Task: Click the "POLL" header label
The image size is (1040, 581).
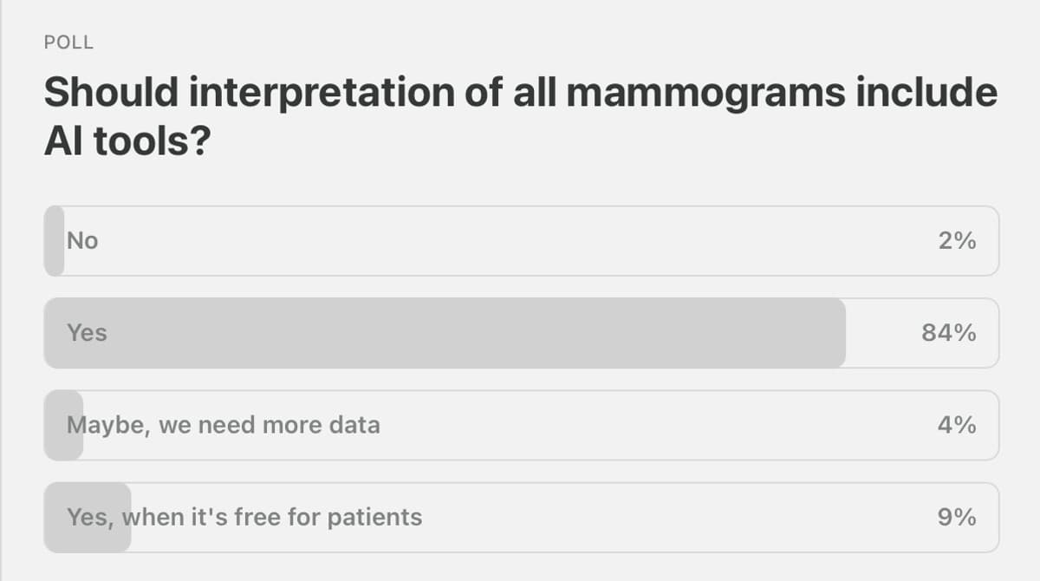Action: [x=68, y=42]
